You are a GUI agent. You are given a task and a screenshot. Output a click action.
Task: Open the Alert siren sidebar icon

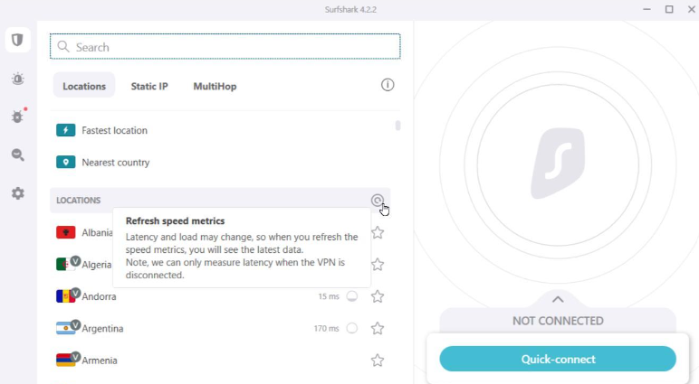tap(18, 79)
